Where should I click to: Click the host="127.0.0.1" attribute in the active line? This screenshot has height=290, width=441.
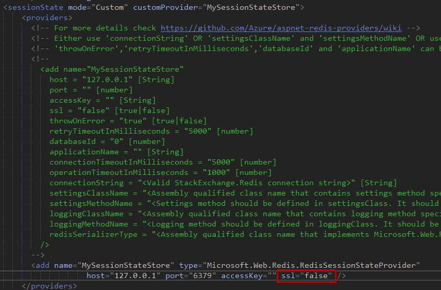124,276
